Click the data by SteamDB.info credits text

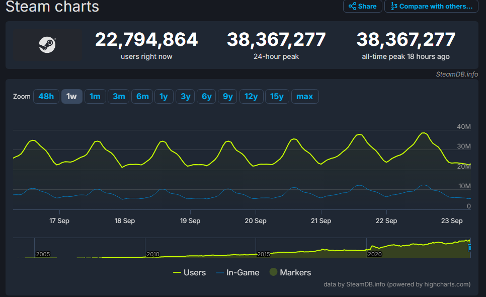pos(397,284)
